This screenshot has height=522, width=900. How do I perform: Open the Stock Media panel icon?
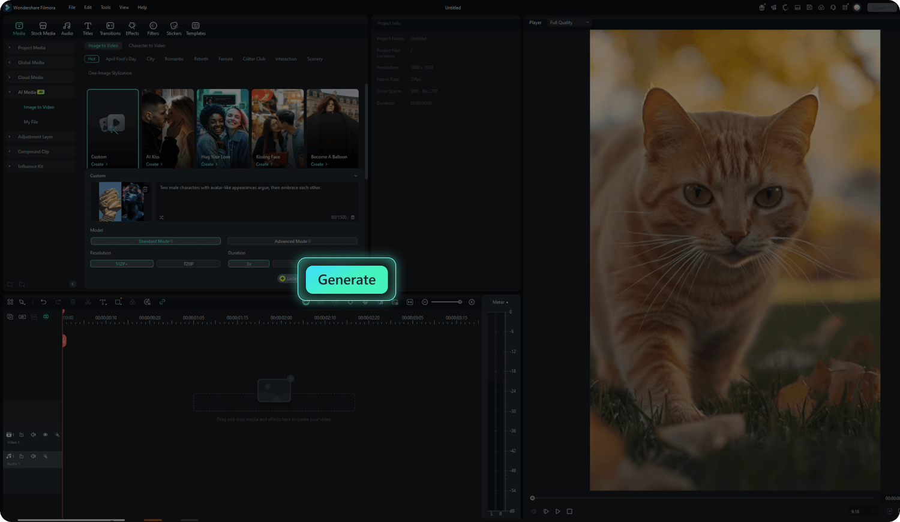point(43,28)
